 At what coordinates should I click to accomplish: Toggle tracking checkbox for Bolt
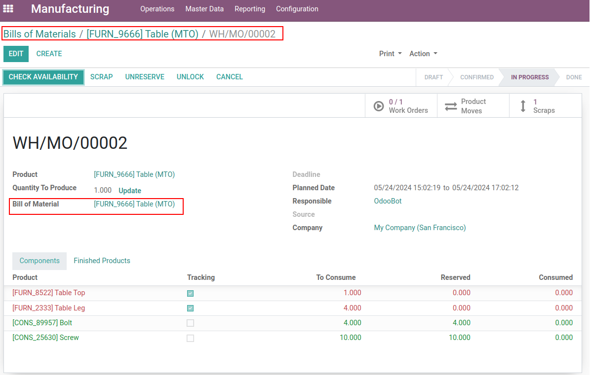pyautogui.click(x=190, y=323)
